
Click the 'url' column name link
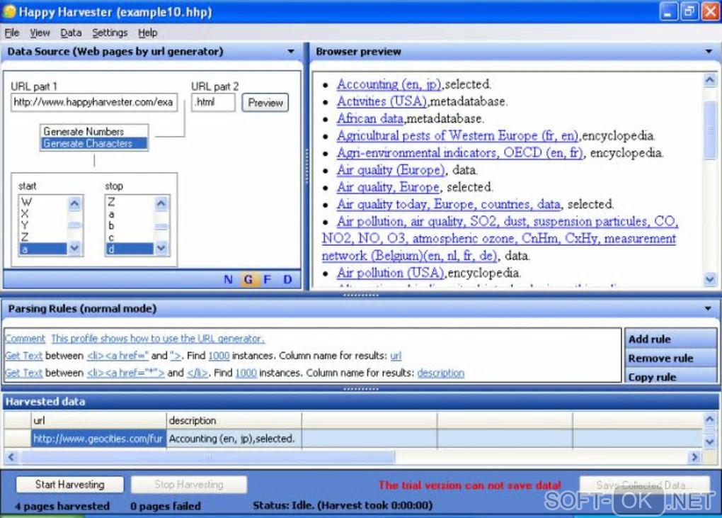tap(396, 355)
